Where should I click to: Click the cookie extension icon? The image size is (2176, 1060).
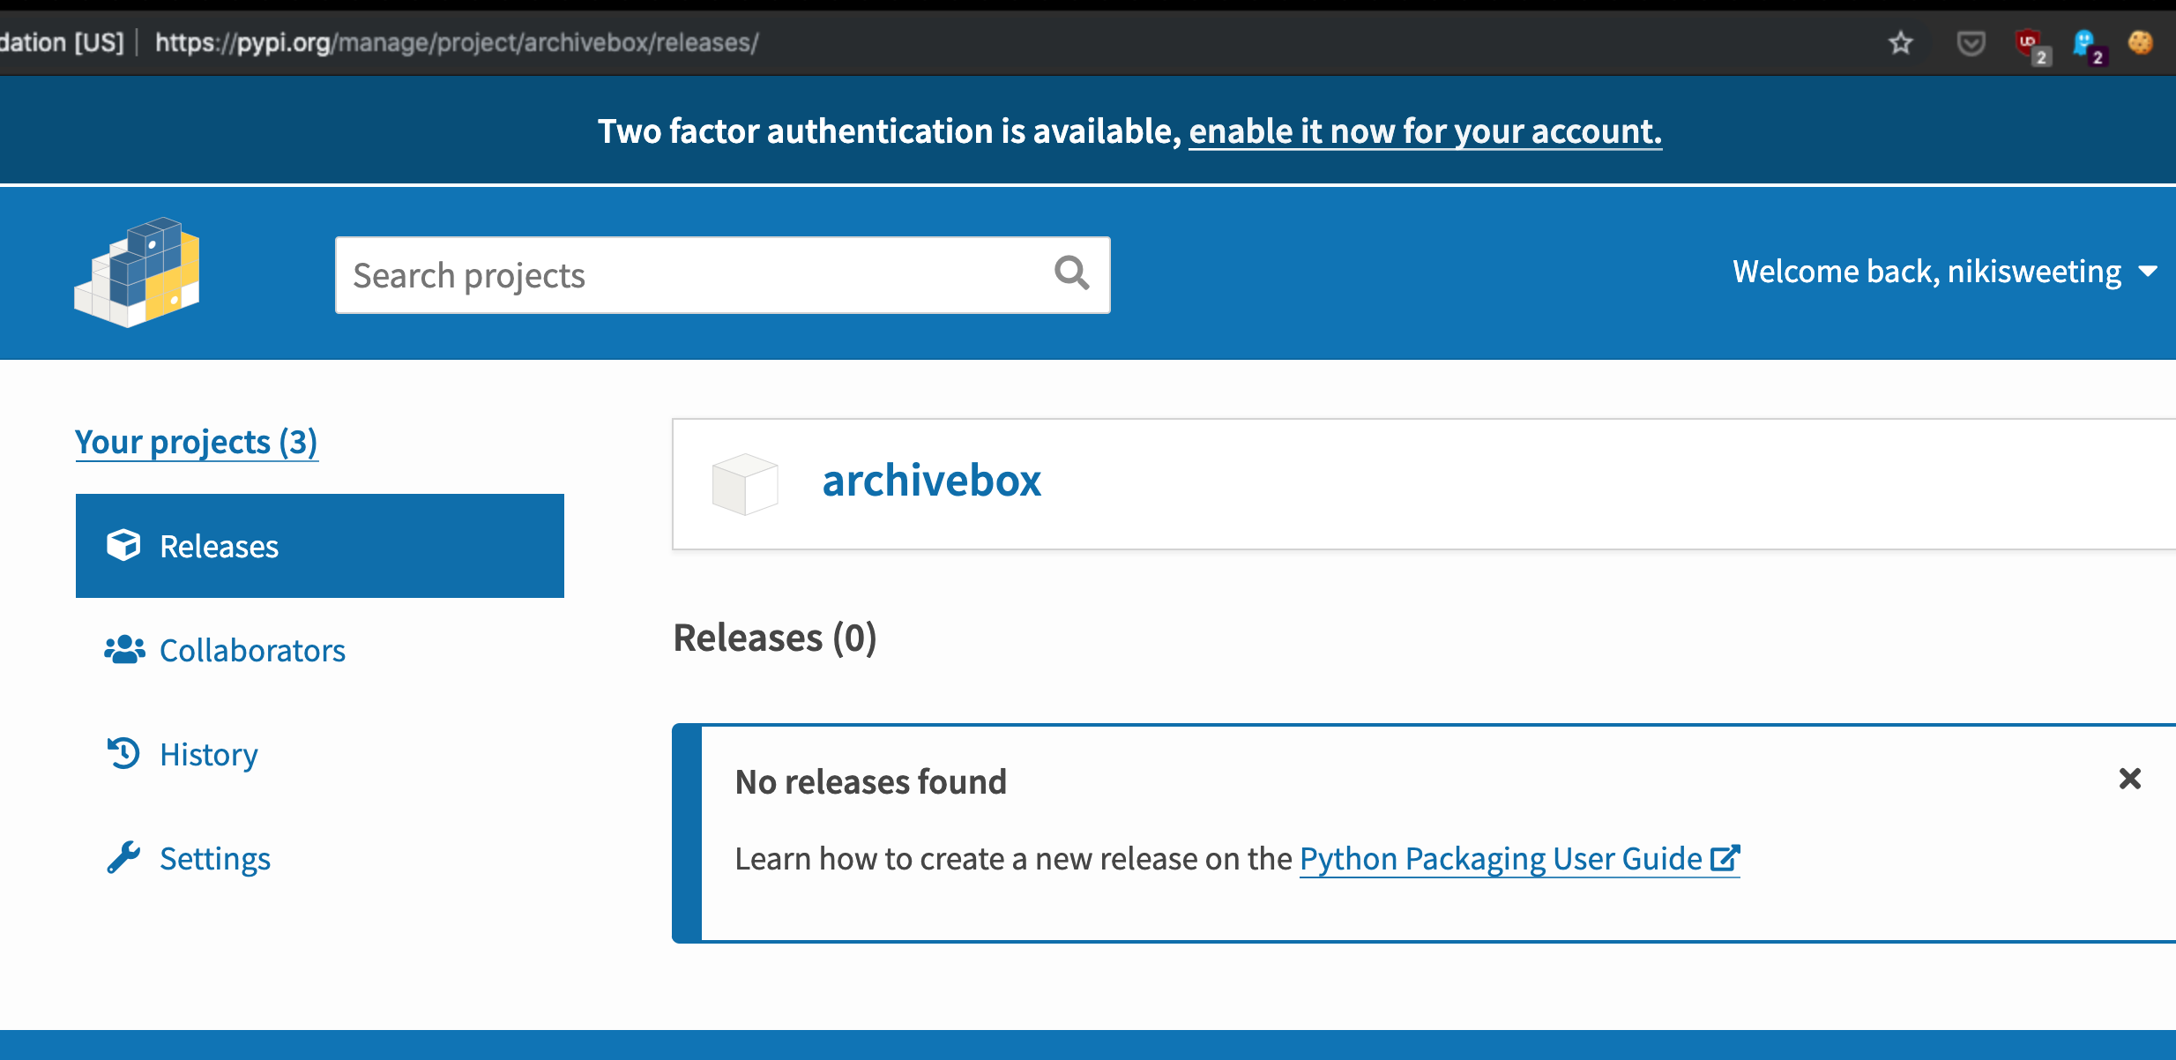(x=2140, y=42)
